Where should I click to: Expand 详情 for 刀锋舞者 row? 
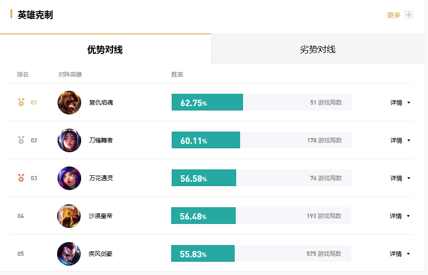400,140
